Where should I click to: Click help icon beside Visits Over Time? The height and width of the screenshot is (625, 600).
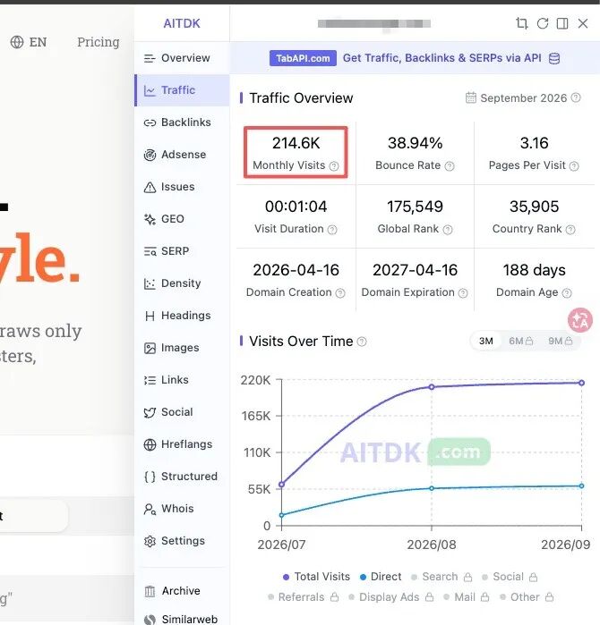pyautogui.click(x=362, y=342)
